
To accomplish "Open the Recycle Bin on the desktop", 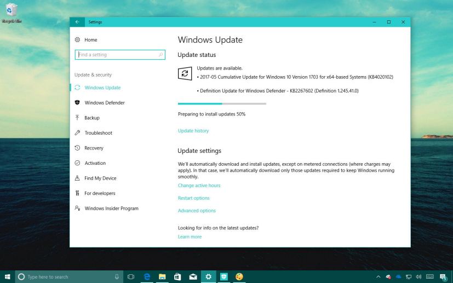I will pyautogui.click(x=12, y=13).
